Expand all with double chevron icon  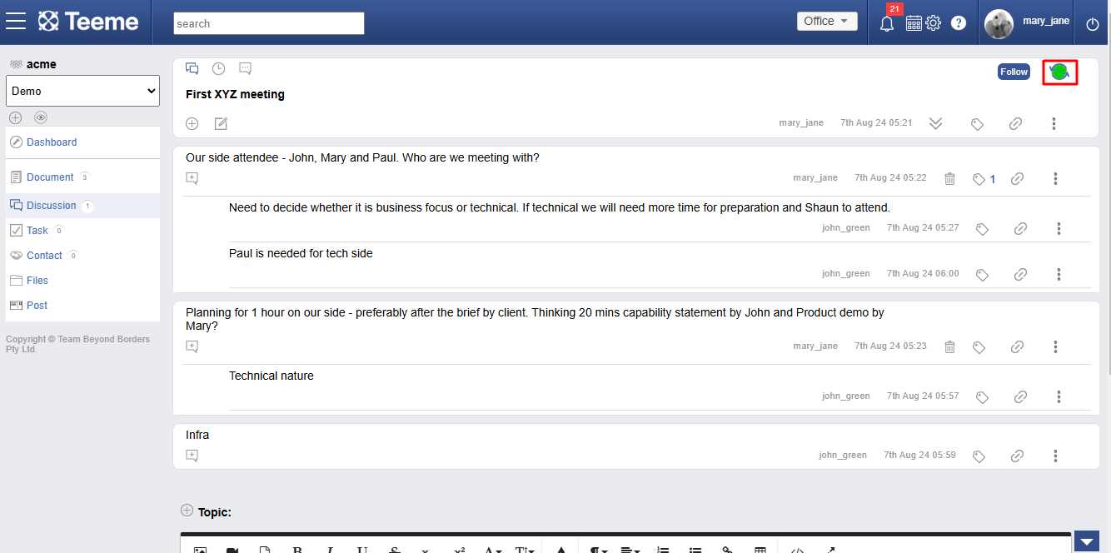[x=936, y=123]
